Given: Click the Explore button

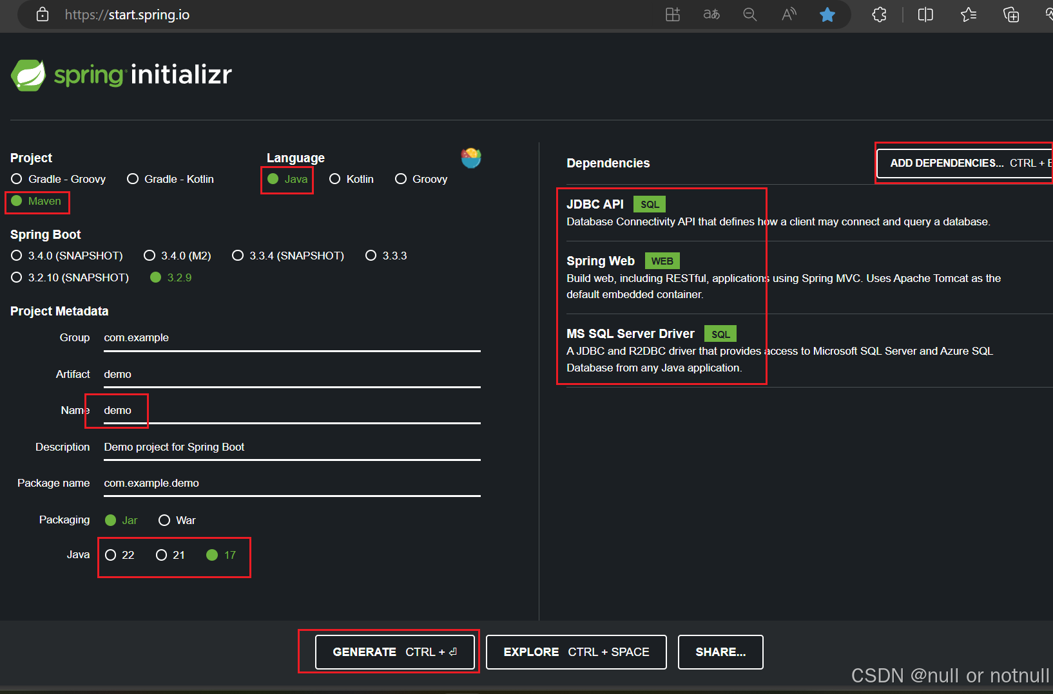Looking at the screenshot, I should (x=576, y=652).
